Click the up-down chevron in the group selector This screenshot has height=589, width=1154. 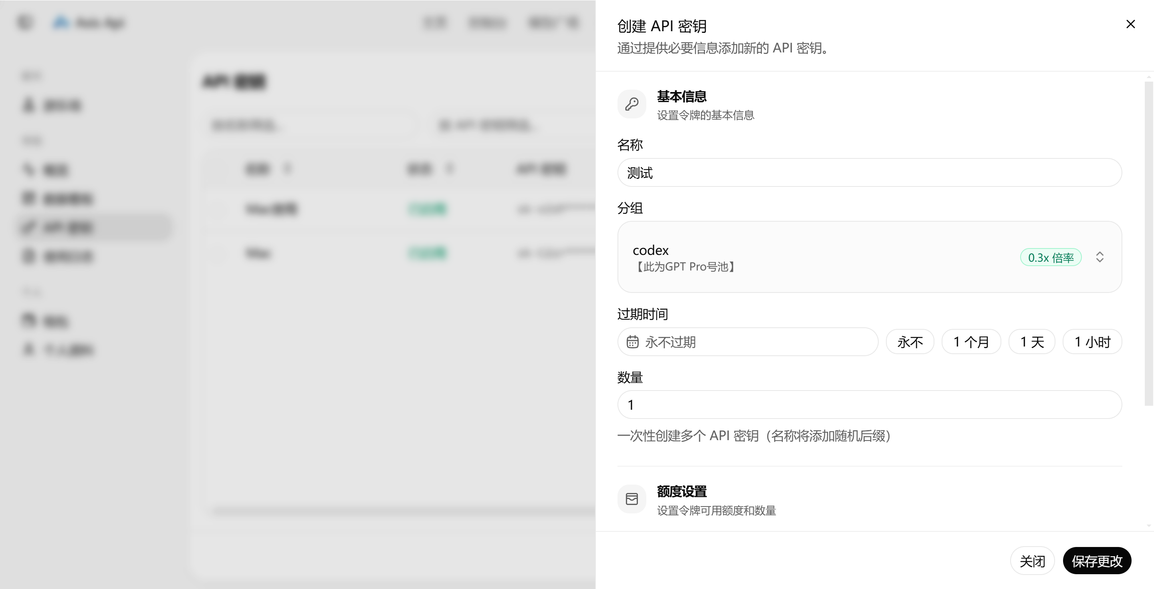1100,257
